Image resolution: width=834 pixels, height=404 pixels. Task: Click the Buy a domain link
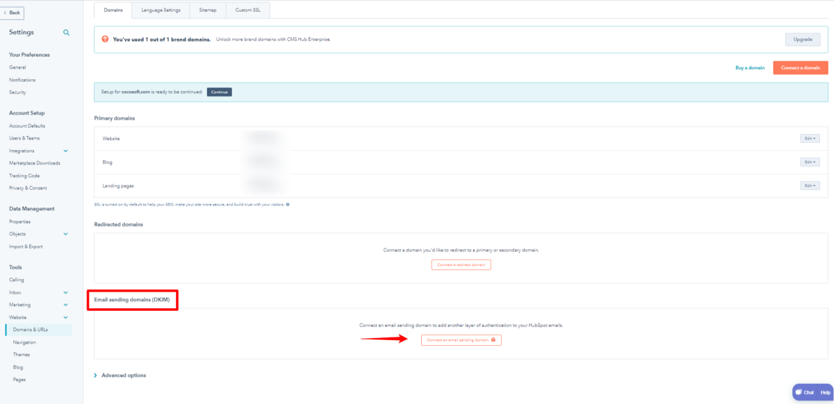(x=750, y=68)
